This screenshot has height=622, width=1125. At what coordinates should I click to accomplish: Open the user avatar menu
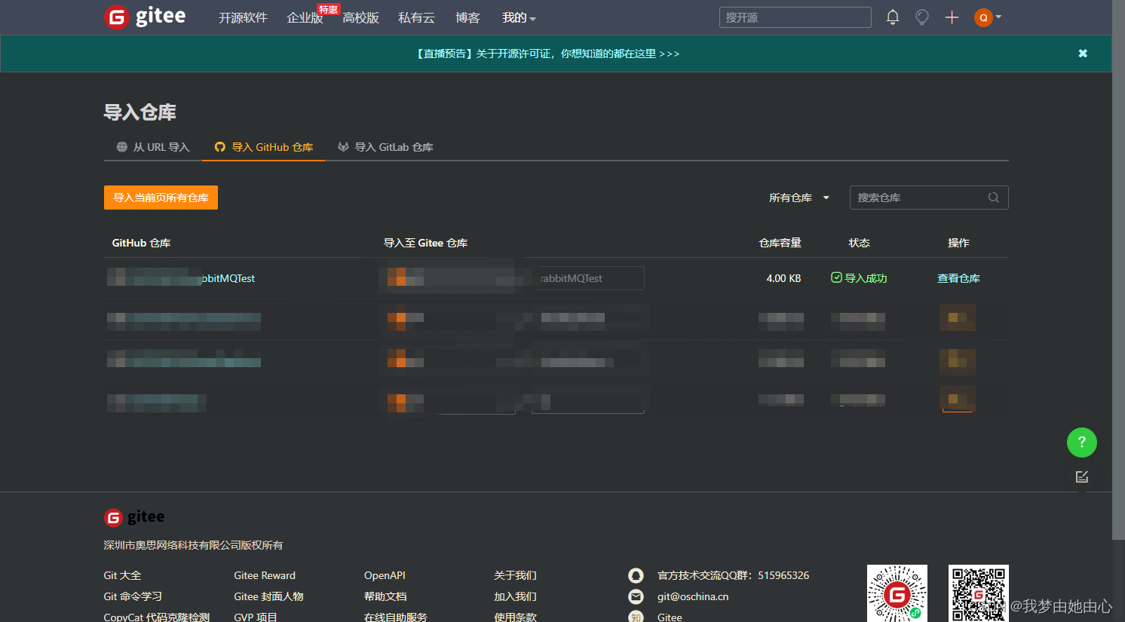(x=987, y=17)
